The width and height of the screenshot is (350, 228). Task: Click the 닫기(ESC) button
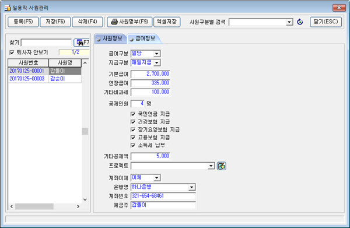[x=325, y=22]
